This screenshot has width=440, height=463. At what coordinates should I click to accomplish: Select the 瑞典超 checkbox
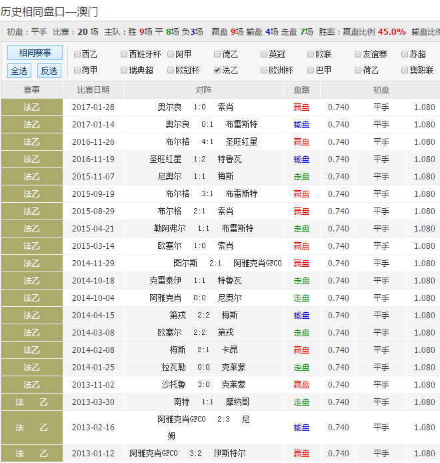pyautogui.click(x=124, y=70)
